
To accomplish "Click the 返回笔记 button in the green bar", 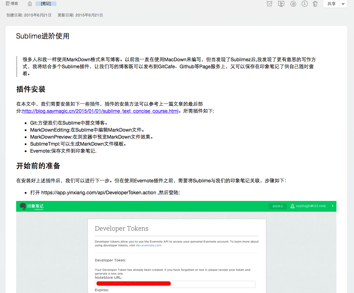I will coord(278,206).
